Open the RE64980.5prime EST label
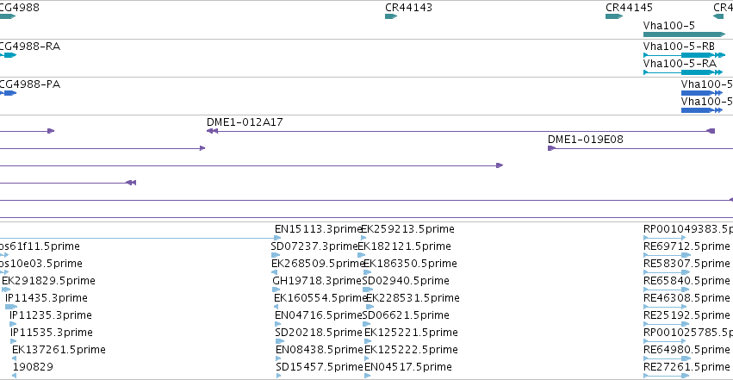This screenshot has height=380, width=733. point(686,350)
